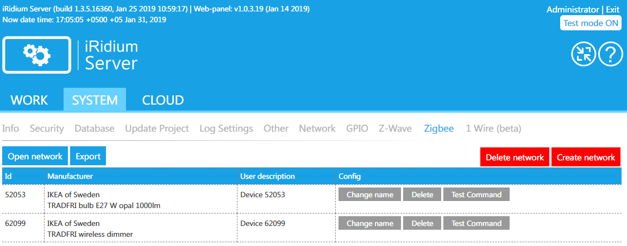Click the Administrator link

tap(572, 10)
